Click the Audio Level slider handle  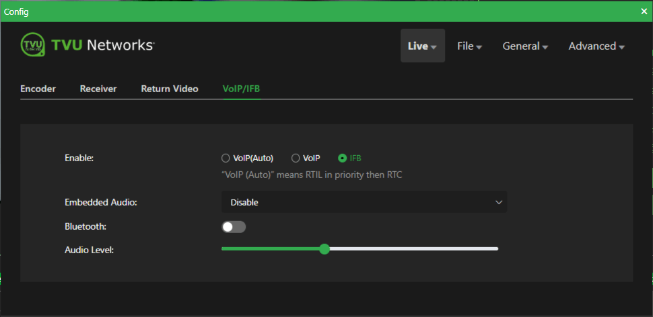(x=324, y=249)
